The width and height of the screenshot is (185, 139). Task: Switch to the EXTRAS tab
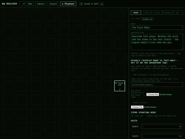coord(168,13)
